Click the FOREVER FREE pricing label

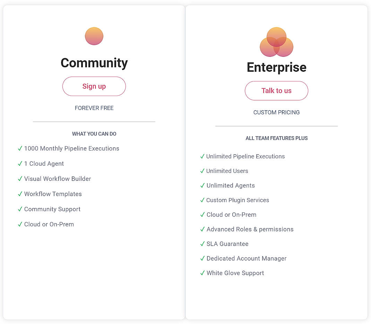pos(94,108)
